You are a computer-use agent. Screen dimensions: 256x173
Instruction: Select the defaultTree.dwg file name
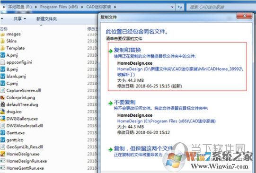click(x=22, y=104)
